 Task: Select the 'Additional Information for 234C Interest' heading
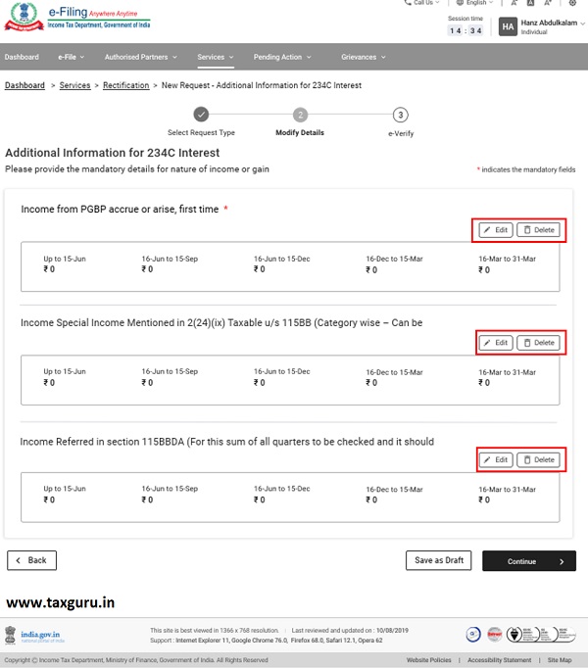tap(112, 153)
